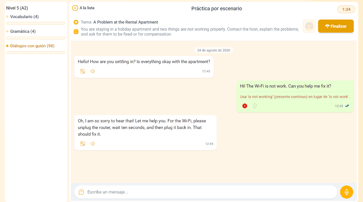Click the Vocabulario progress bar
Viewport: 363px width, 202px height.
point(36,23)
